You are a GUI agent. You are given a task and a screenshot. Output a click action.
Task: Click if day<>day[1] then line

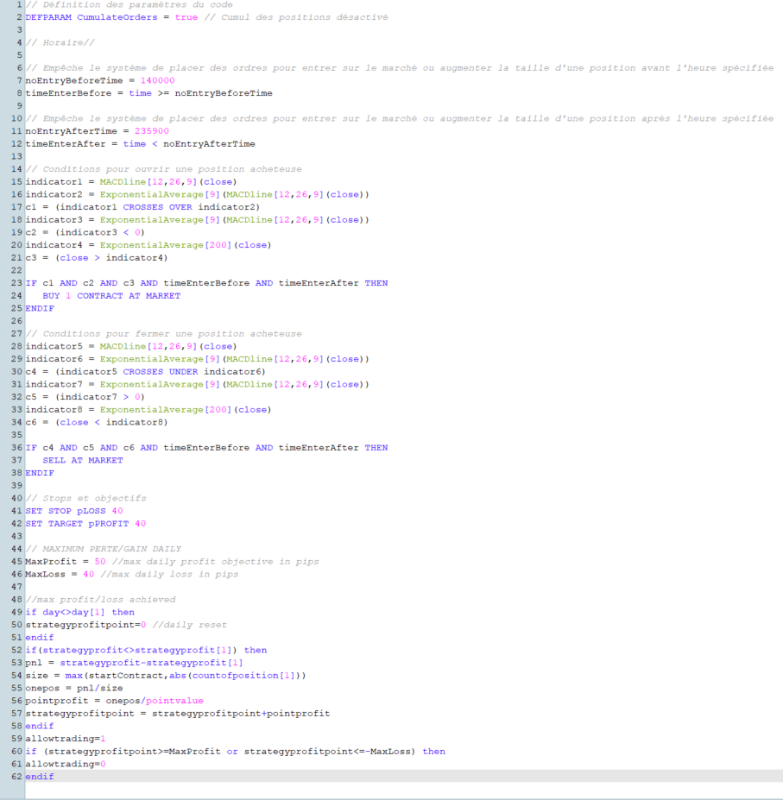[x=80, y=612]
